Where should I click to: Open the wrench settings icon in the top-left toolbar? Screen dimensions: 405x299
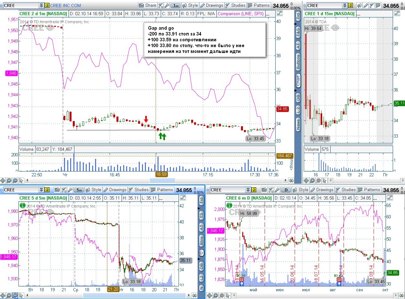(x=167, y=5)
